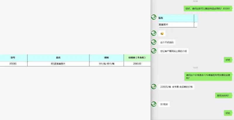Select the sent message '是现货的吗？'

coord(223,95)
